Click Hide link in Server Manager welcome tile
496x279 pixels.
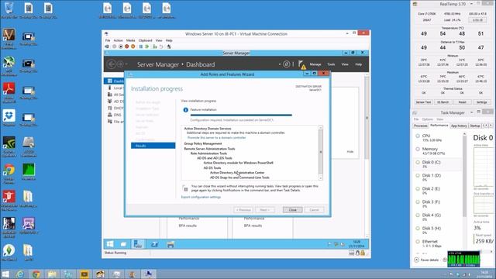tap(350, 152)
